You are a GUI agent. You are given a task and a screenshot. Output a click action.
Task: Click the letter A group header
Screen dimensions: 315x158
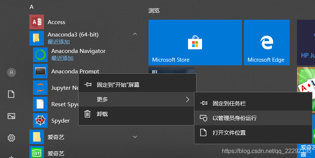[x=32, y=7]
